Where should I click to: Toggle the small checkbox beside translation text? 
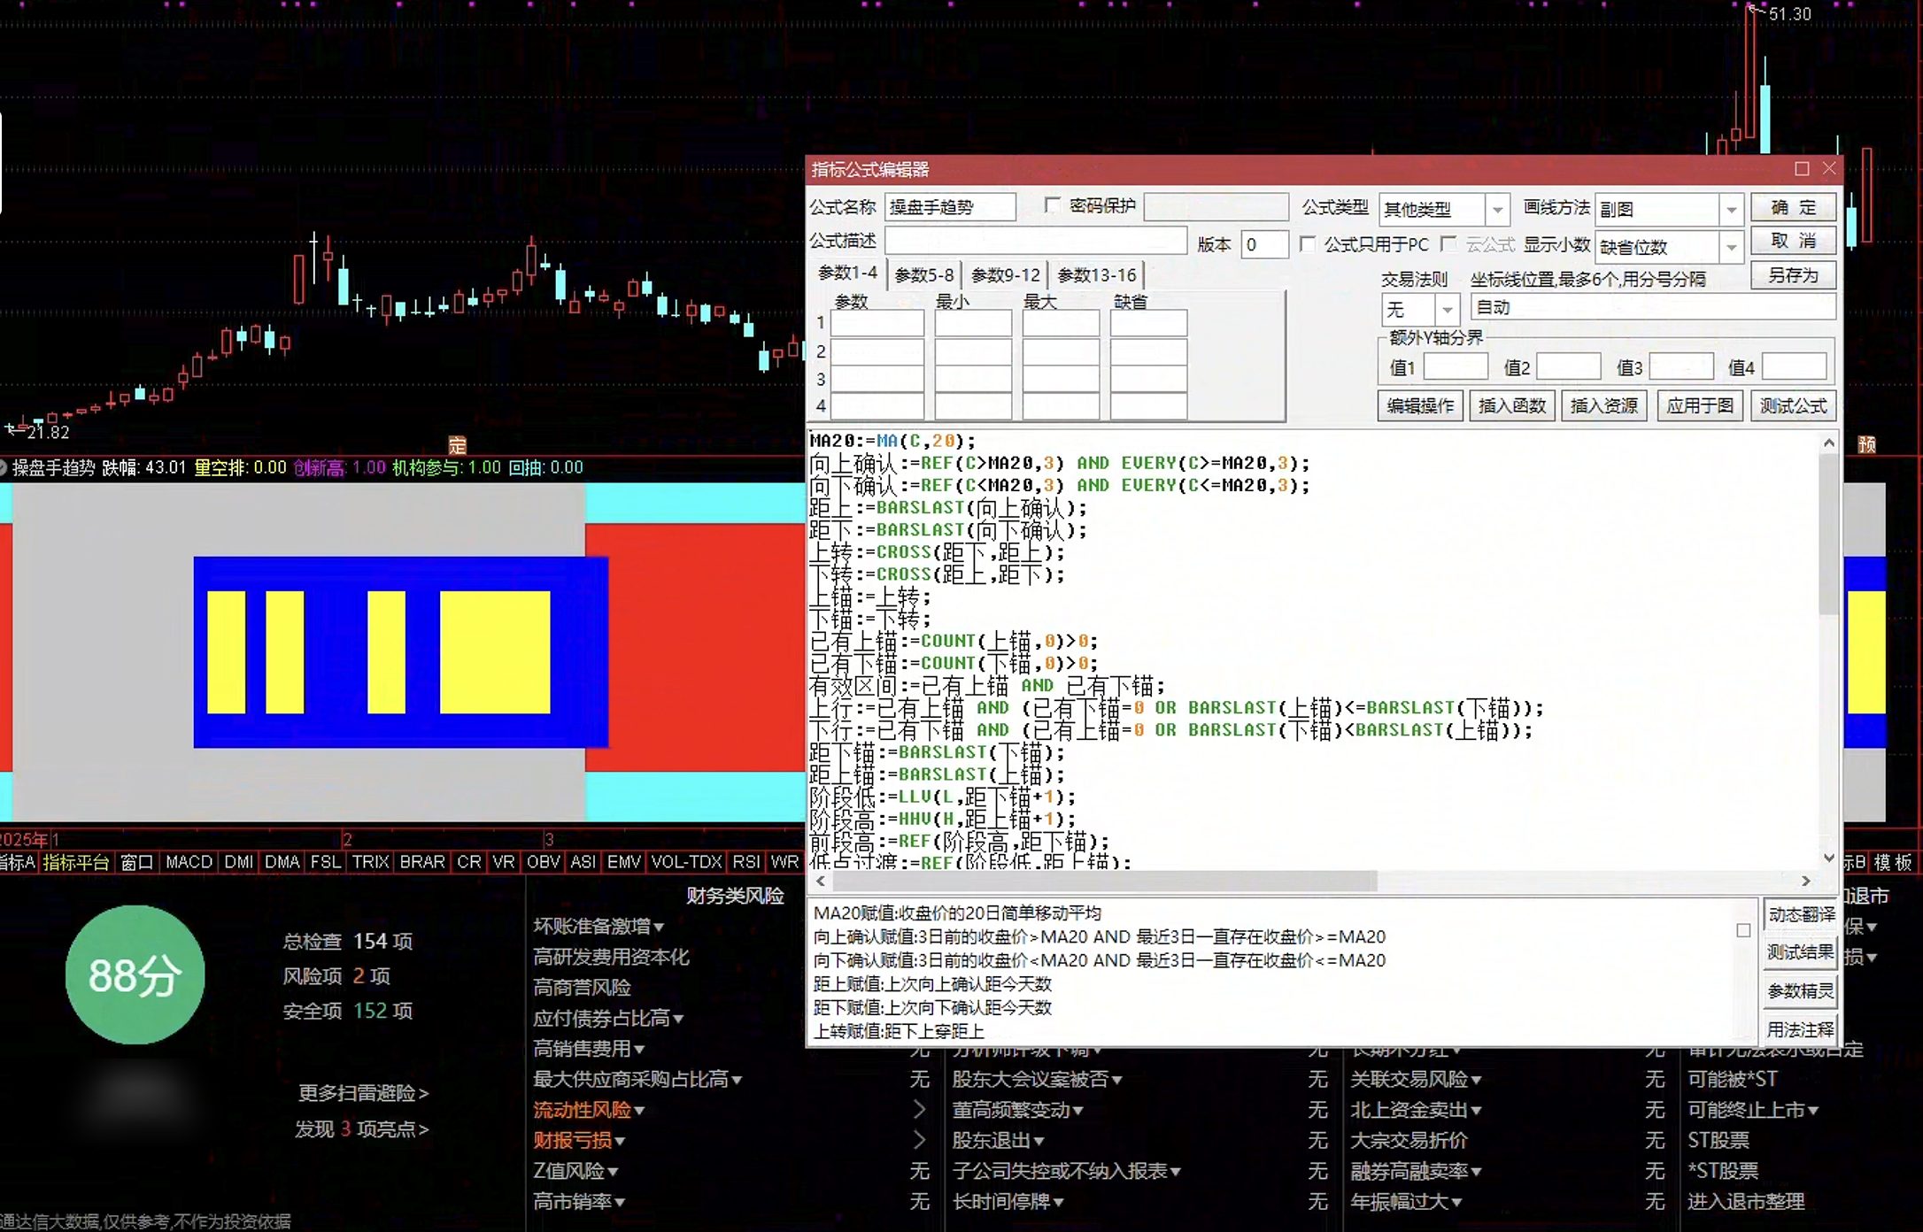pyautogui.click(x=1743, y=930)
